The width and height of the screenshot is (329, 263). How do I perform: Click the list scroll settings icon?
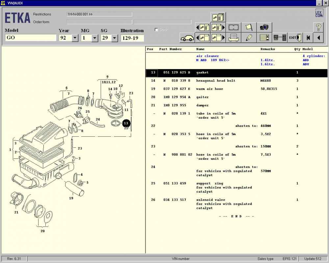pyautogui.click(x=265, y=38)
